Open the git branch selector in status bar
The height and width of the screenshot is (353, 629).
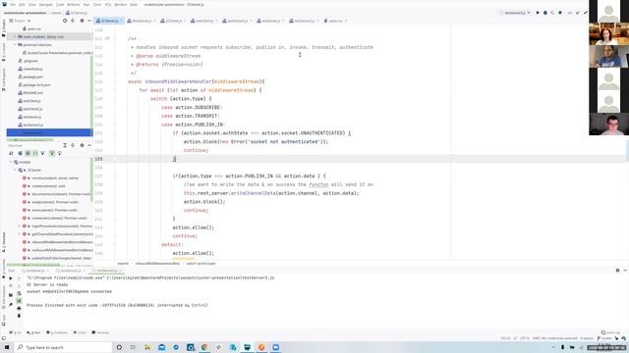(604, 338)
